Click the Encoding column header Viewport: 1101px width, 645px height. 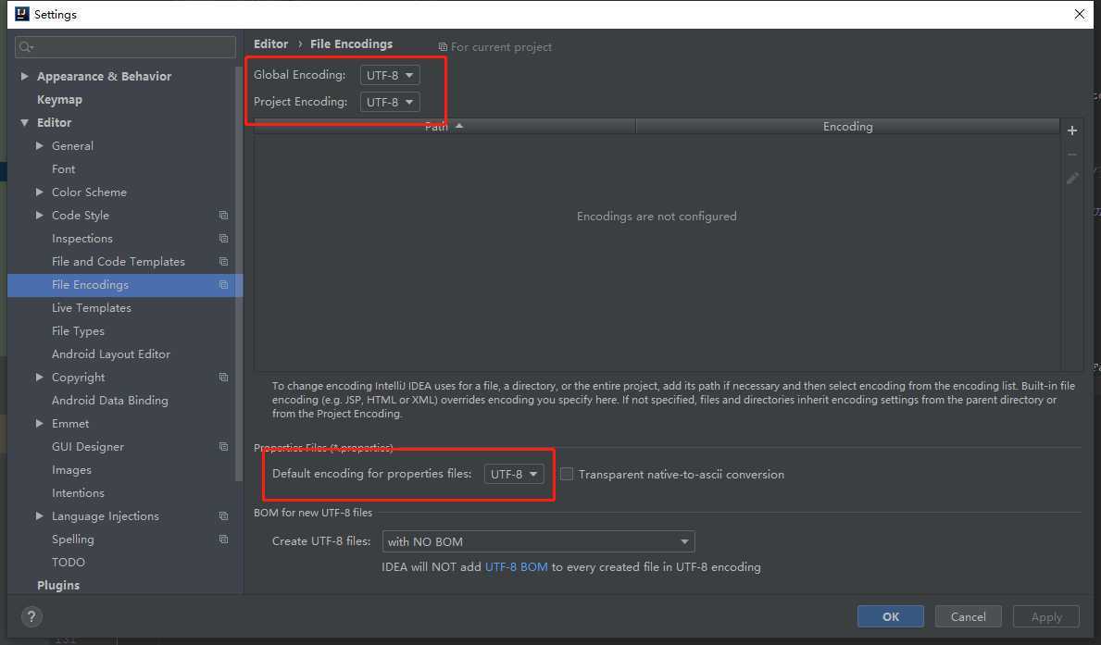pos(847,127)
